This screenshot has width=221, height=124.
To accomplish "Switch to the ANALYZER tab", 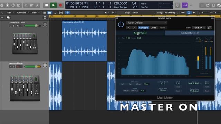I will pyautogui.click(x=140, y=33).
